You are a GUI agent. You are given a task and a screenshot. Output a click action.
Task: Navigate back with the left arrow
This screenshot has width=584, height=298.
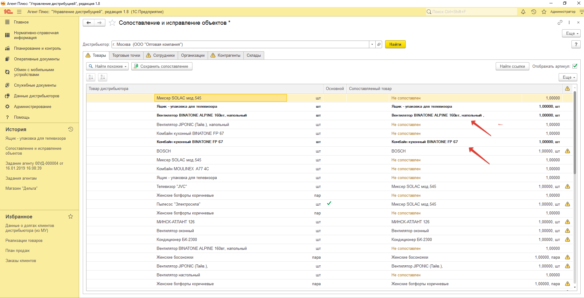89,23
